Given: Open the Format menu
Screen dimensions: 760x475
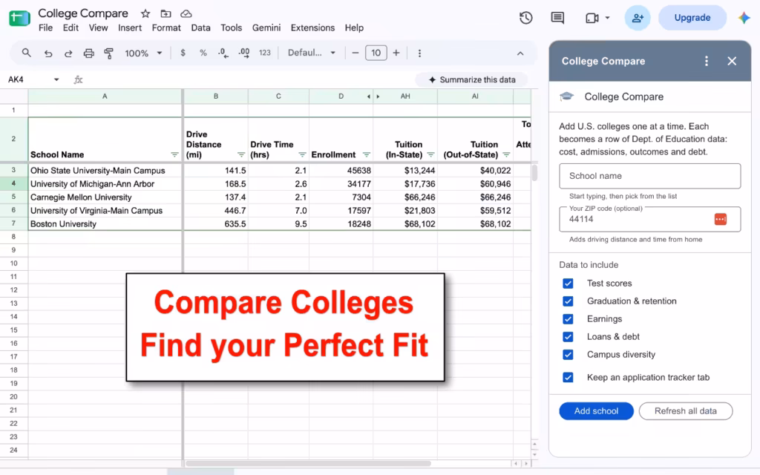Looking at the screenshot, I should point(166,27).
